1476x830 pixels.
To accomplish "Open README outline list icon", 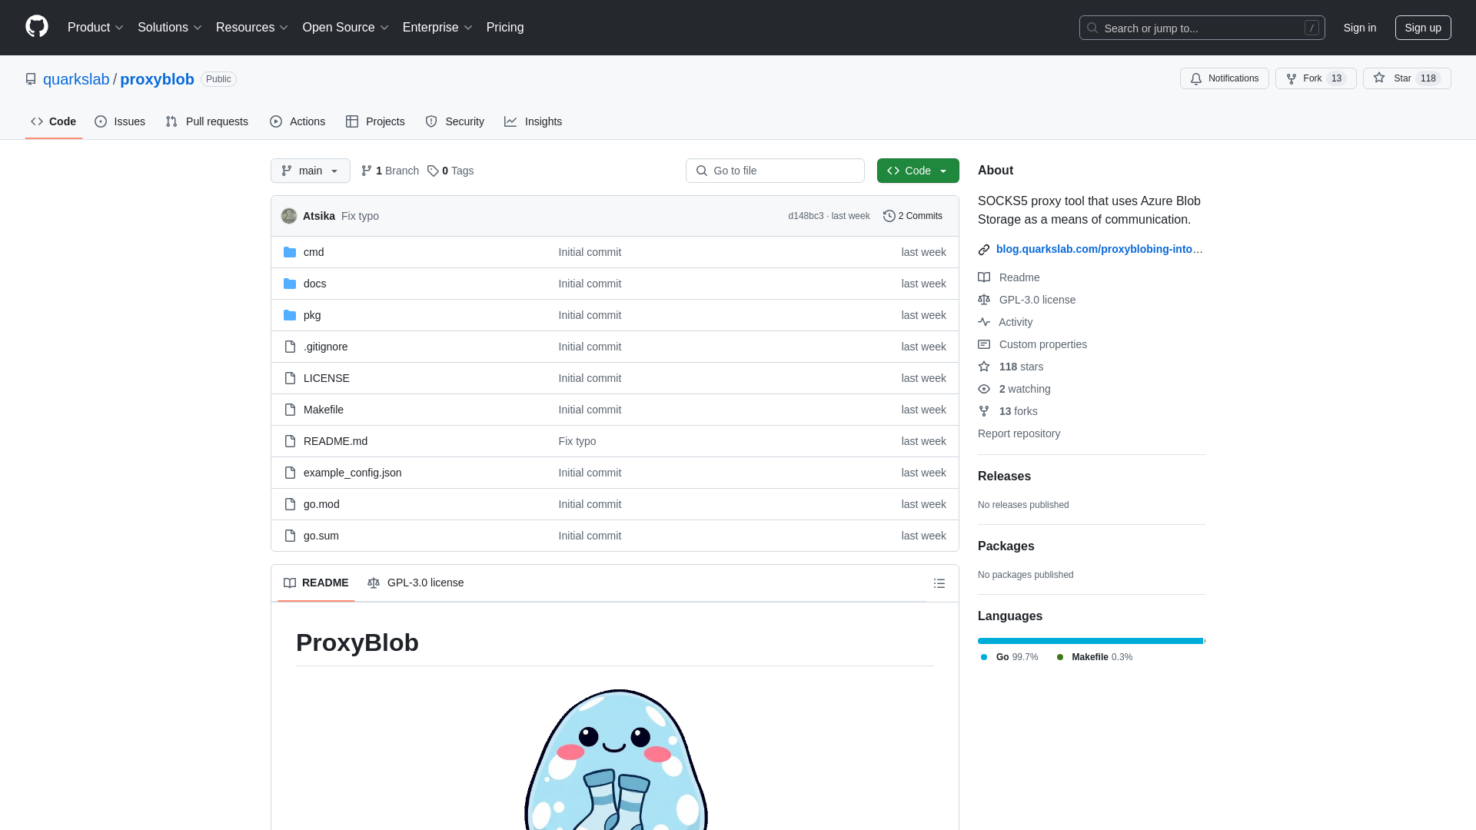I will coord(939,583).
